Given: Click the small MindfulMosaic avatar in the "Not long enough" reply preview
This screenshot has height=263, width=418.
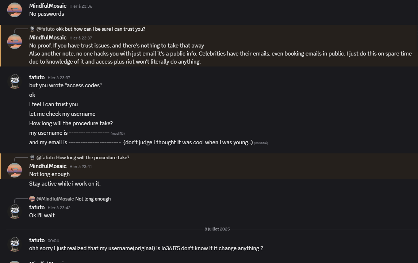Looking at the screenshot, I should click(32, 199).
